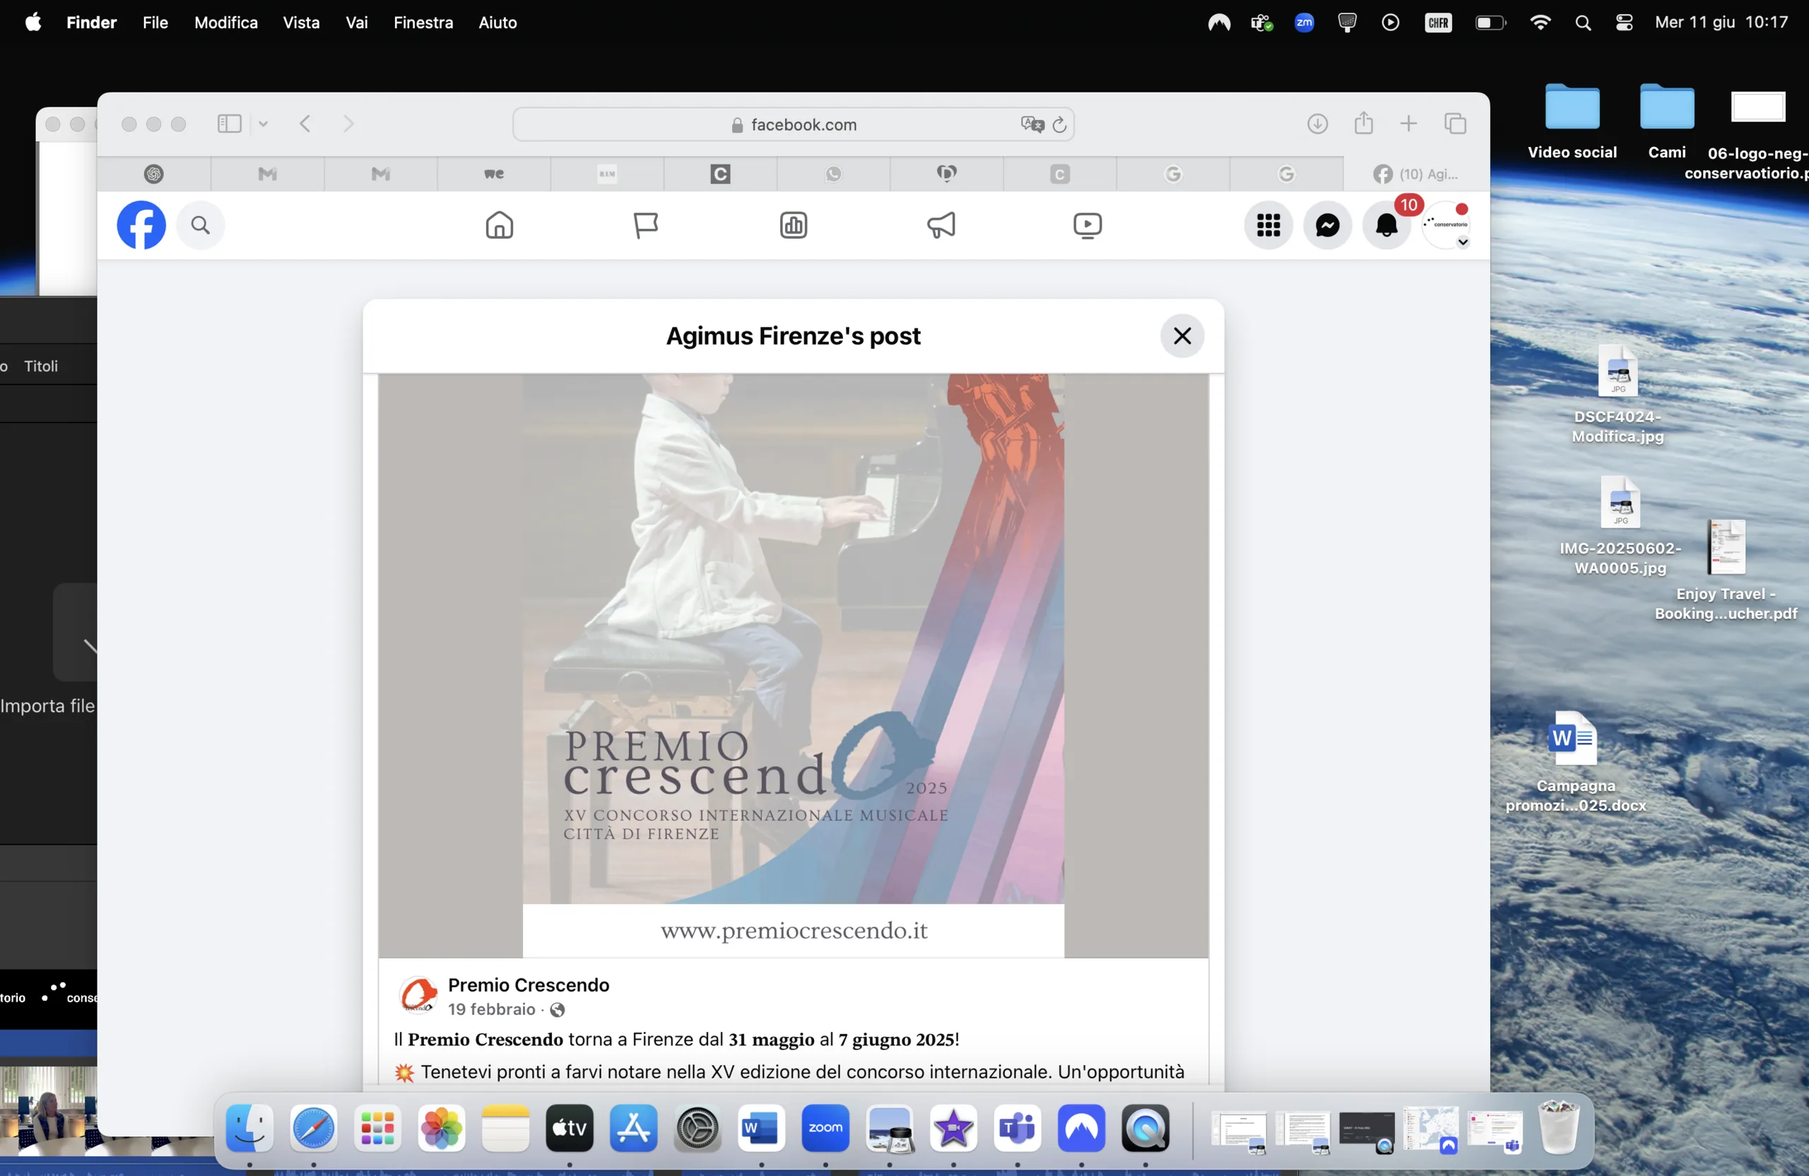Open the Premio Crescendo page link
The image size is (1809, 1176).
(529, 985)
